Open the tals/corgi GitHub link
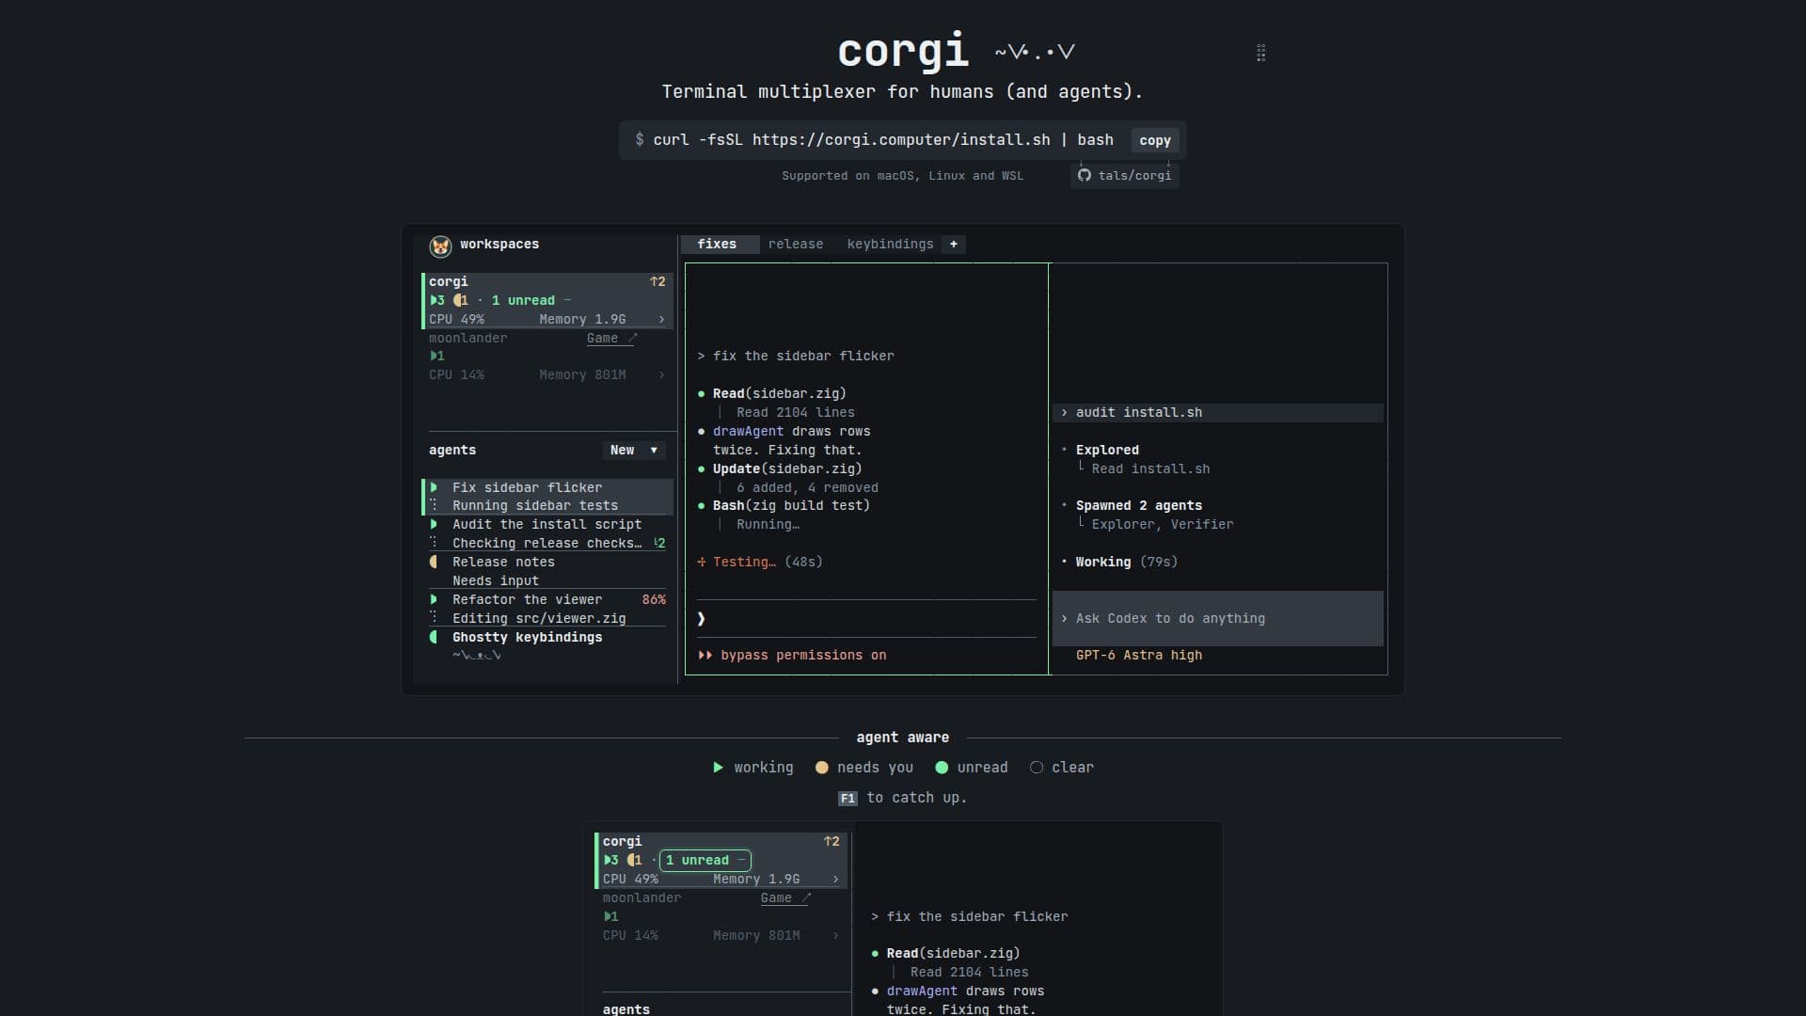This screenshot has width=1806, height=1016. point(1125,176)
